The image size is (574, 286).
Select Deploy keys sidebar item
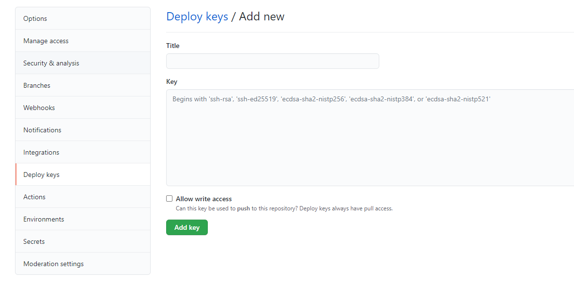coord(41,175)
